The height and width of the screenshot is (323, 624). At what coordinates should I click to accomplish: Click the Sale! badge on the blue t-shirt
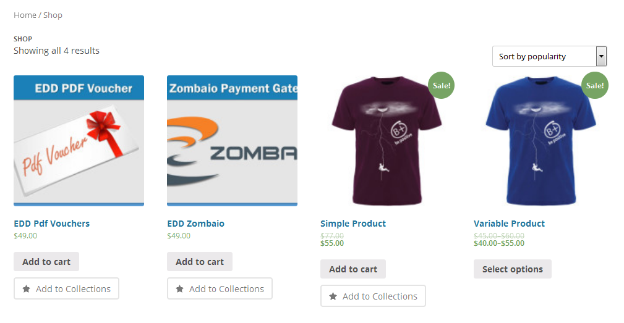pos(594,85)
